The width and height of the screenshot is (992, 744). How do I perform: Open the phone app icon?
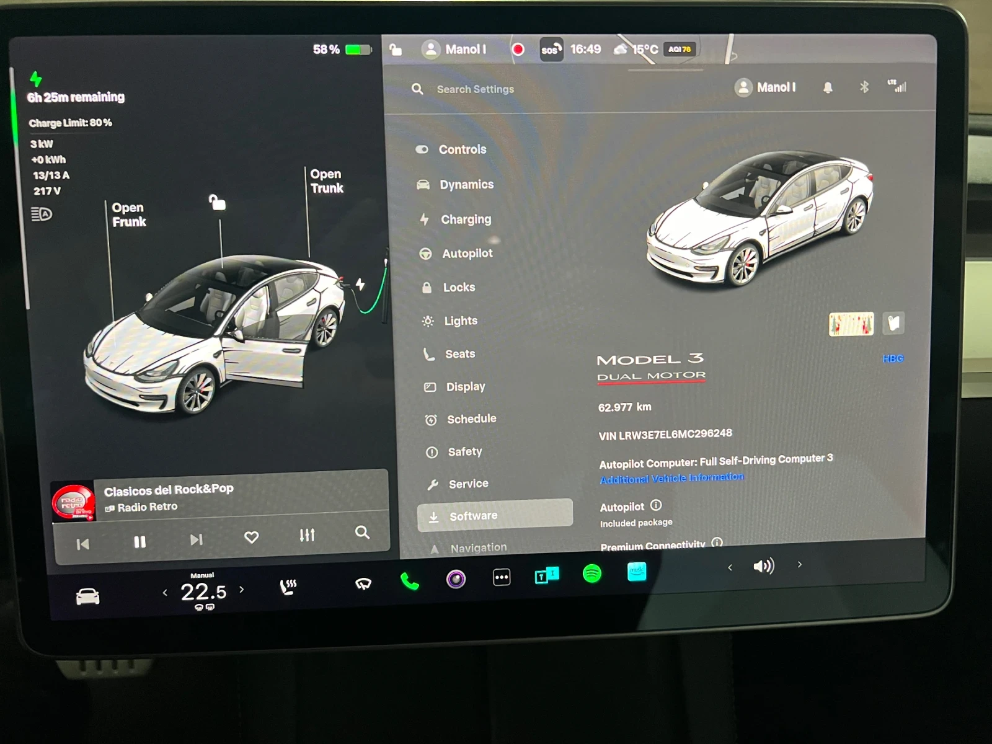click(x=410, y=581)
